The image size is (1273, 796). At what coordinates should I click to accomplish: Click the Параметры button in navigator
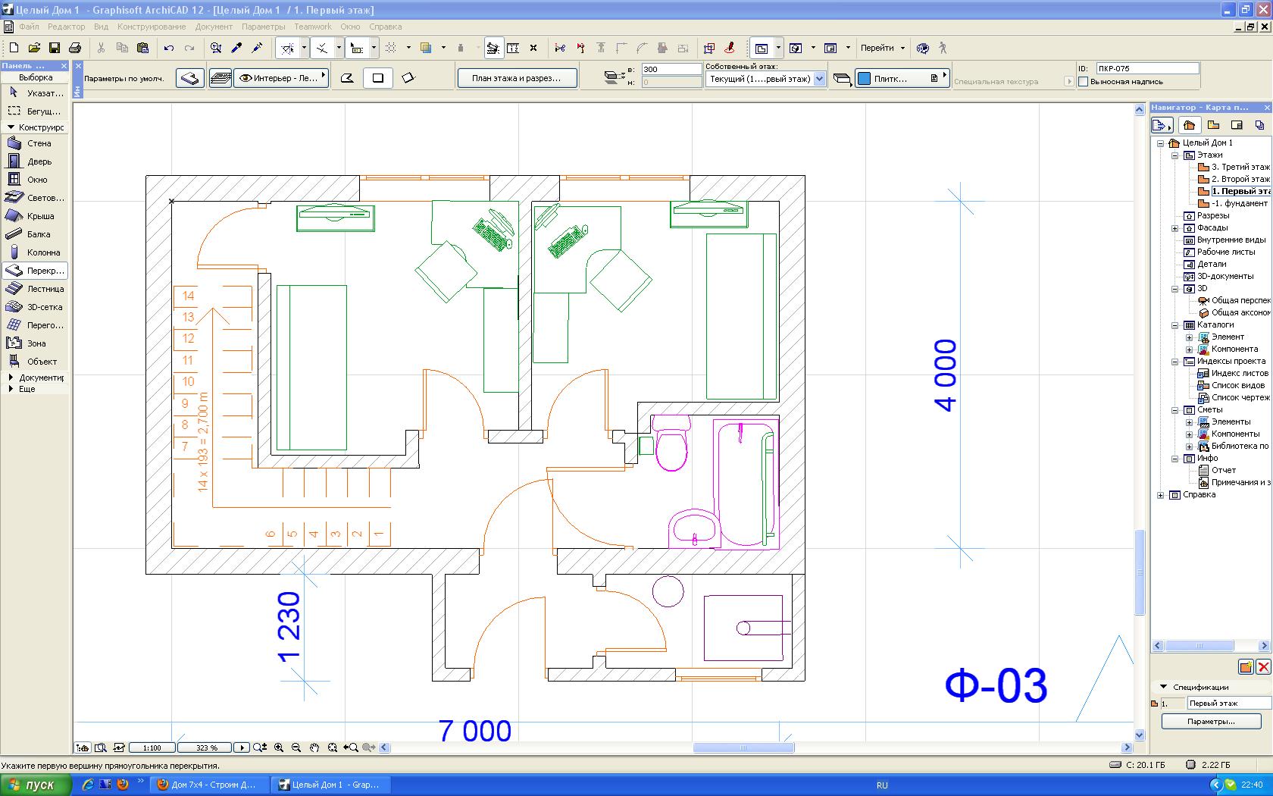pos(1211,722)
